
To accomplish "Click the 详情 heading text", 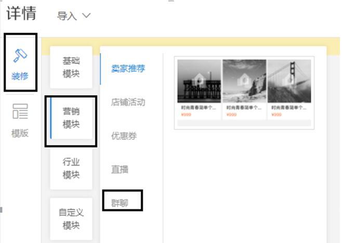I will click(21, 14).
